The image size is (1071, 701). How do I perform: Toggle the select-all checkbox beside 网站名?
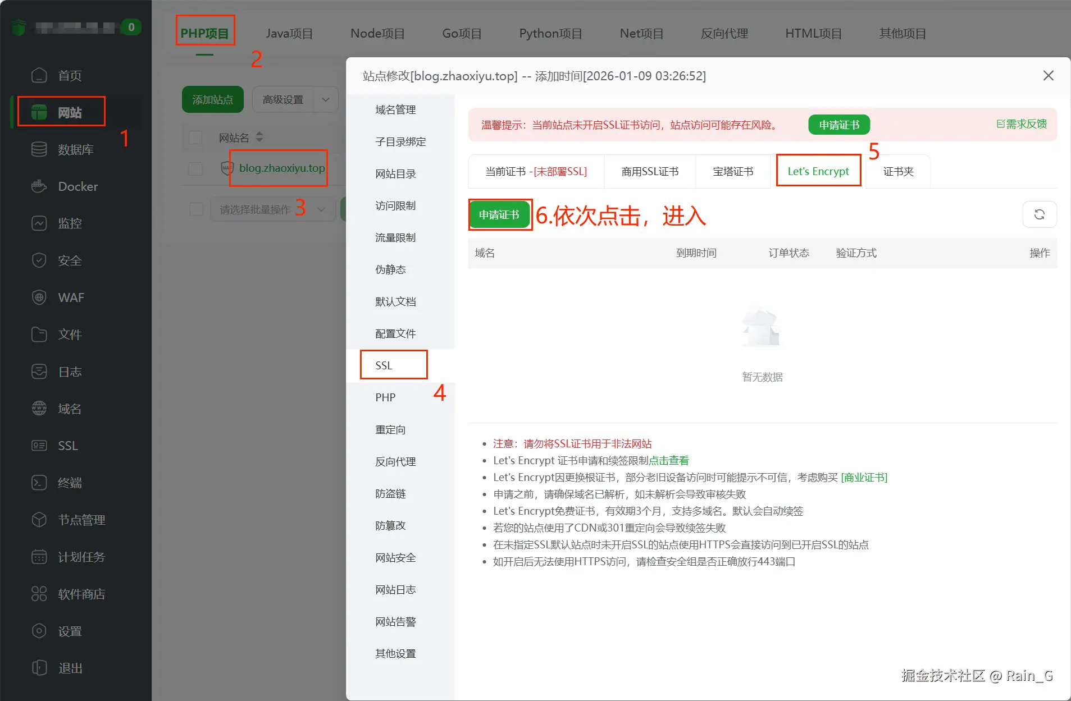pyautogui.click(x=195, y=138)
